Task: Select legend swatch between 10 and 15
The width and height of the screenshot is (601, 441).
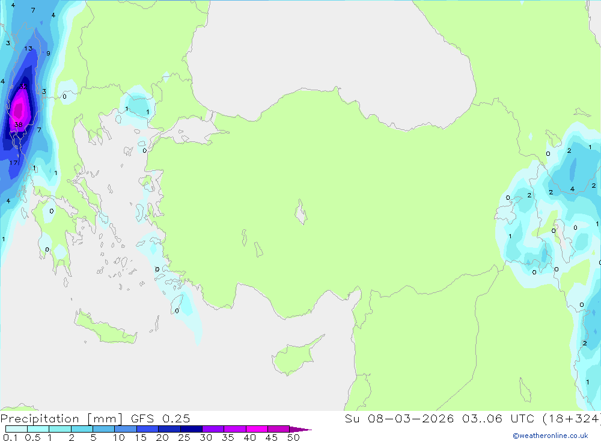Action: pyautogui.click(x=126, y=429)
